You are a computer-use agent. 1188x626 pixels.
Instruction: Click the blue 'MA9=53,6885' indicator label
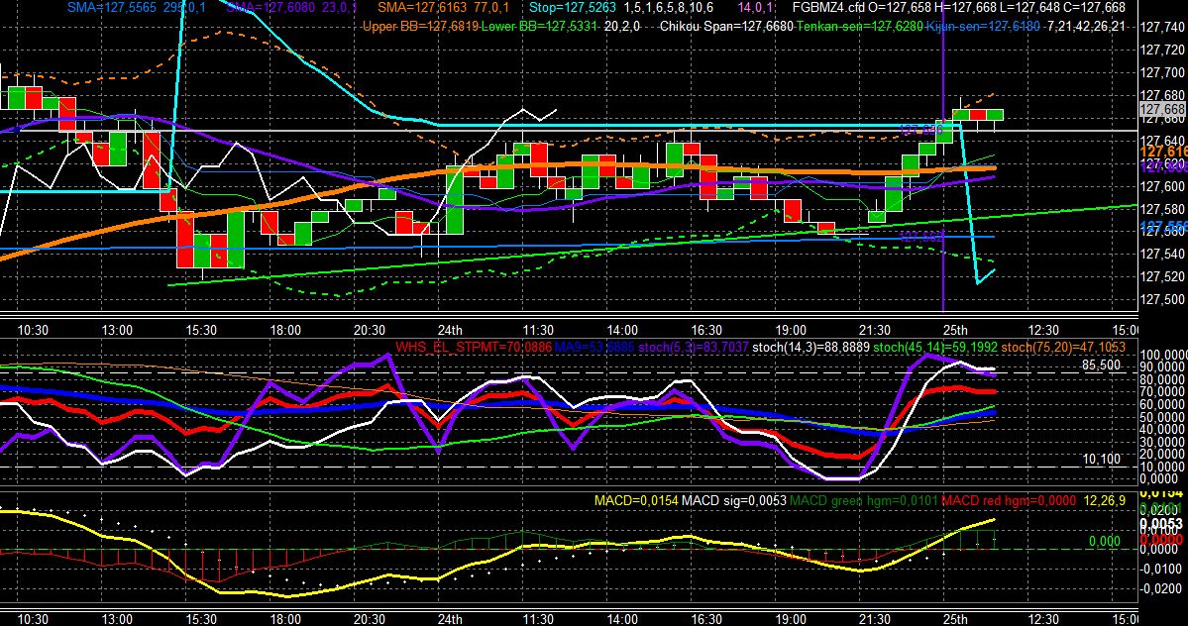tap(594, 348)
